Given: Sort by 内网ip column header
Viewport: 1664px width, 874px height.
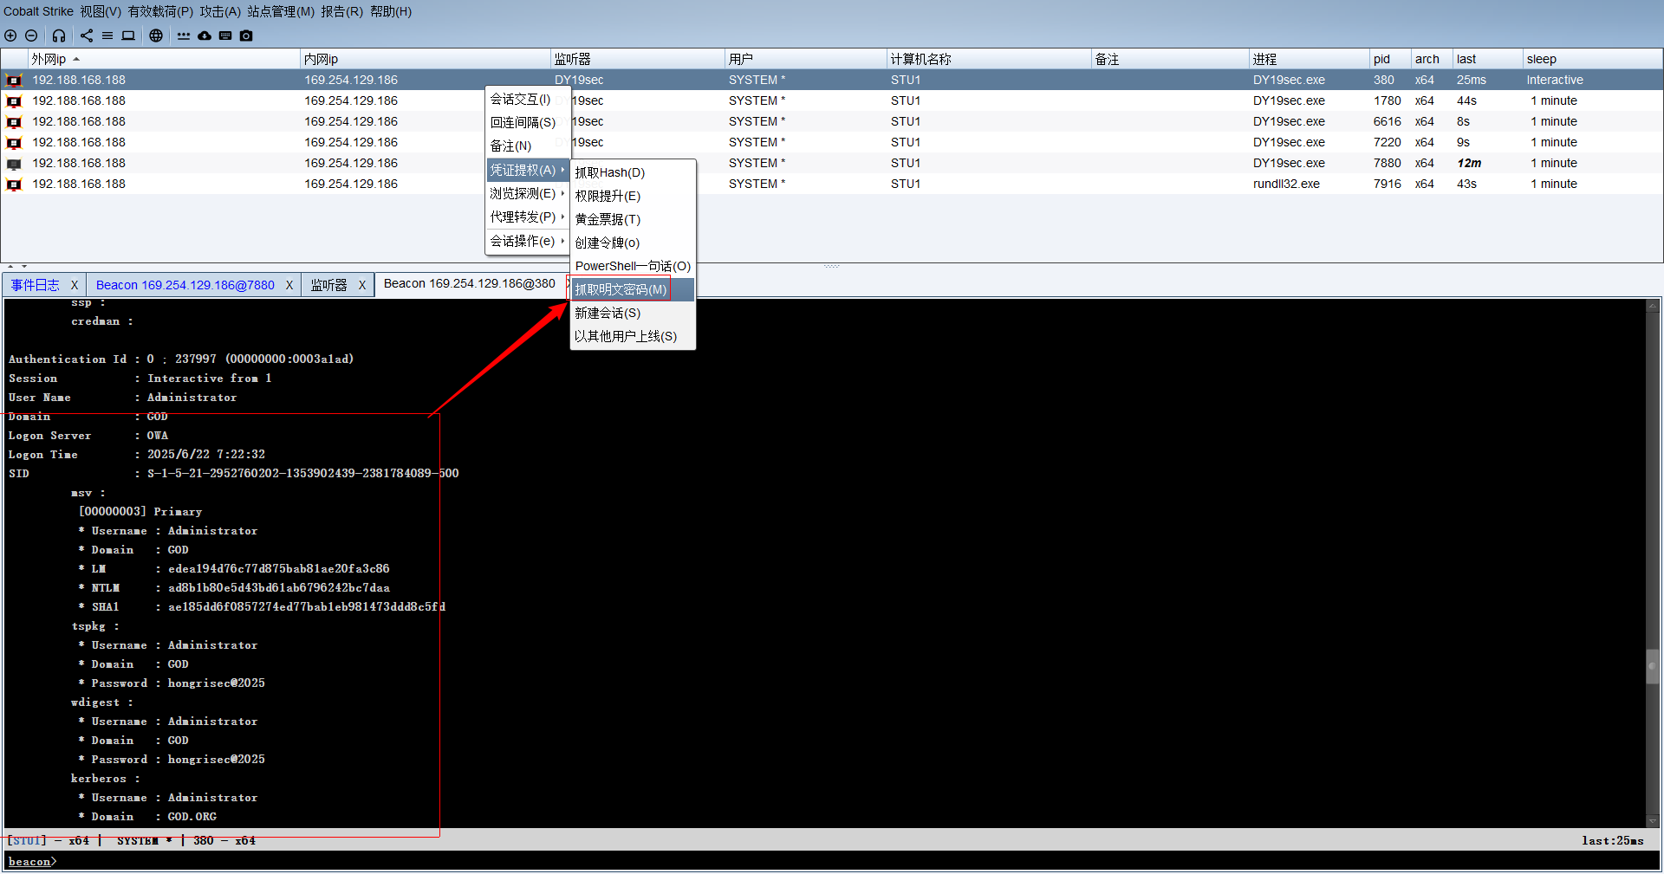Looking at the screenshot, I should coord(426,59).
